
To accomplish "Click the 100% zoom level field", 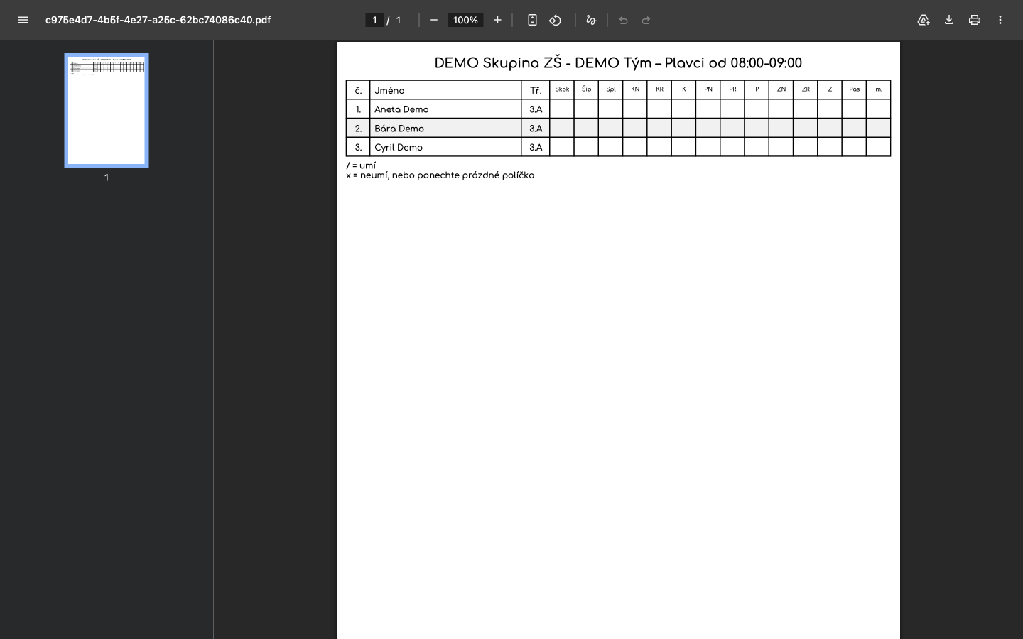I will pos(465,20).
